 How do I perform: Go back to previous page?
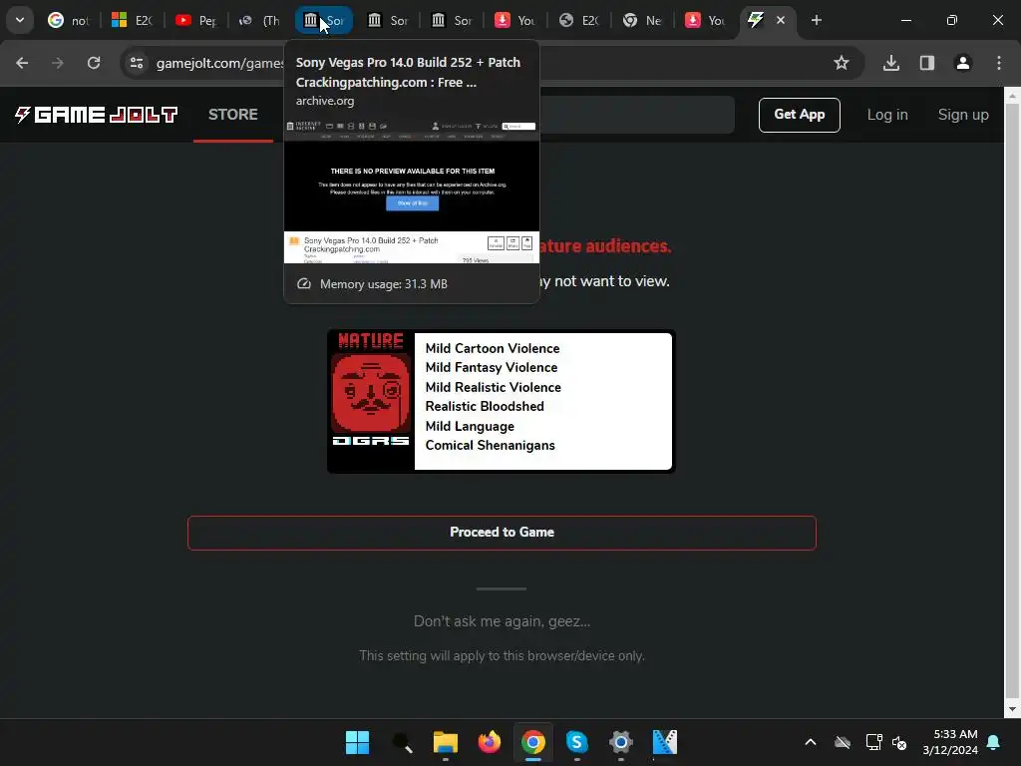(x=22, y=63)
